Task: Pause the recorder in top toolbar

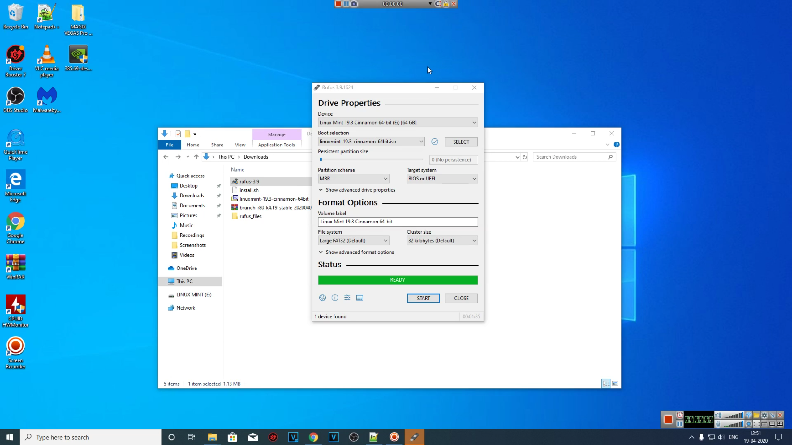Action: (x=346, y=4)
